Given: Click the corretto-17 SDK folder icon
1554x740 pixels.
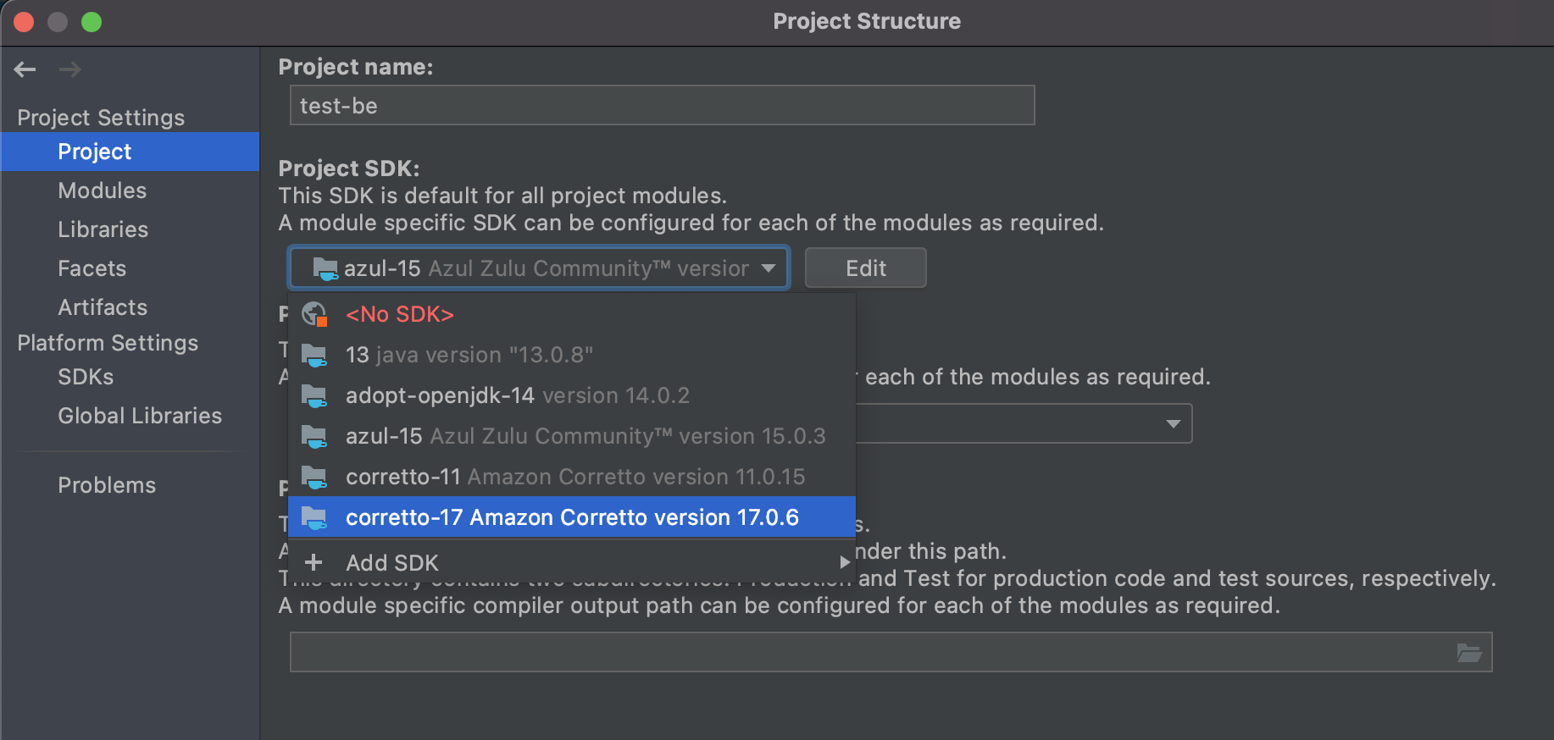Looking at the screenshot, I should [314, 517].
